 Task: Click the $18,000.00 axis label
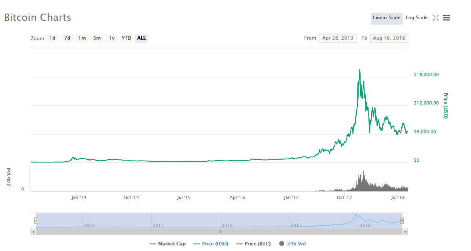tap(426, 74)
